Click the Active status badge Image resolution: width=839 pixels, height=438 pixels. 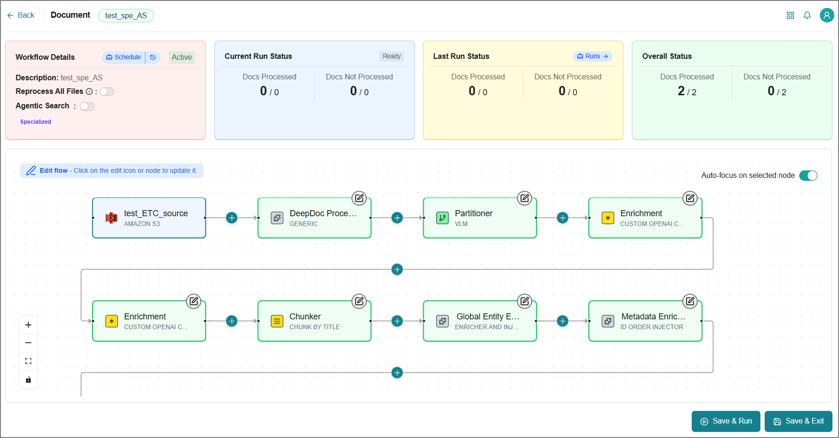pyautogui.click(x=182, y=57)
